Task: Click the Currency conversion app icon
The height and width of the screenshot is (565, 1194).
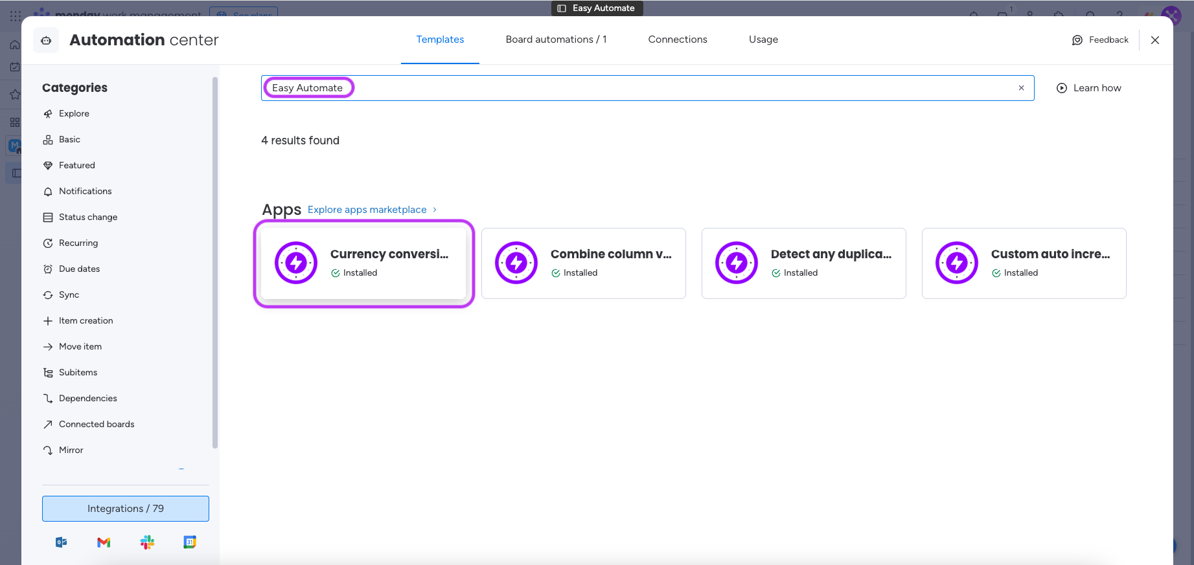Action: pos(296,263)
